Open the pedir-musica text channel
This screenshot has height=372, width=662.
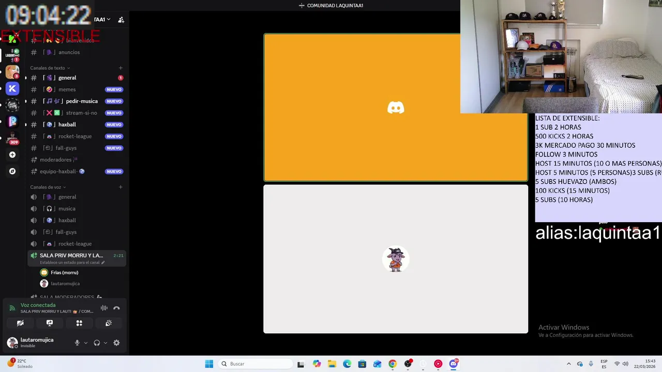(x=77, y=101)
